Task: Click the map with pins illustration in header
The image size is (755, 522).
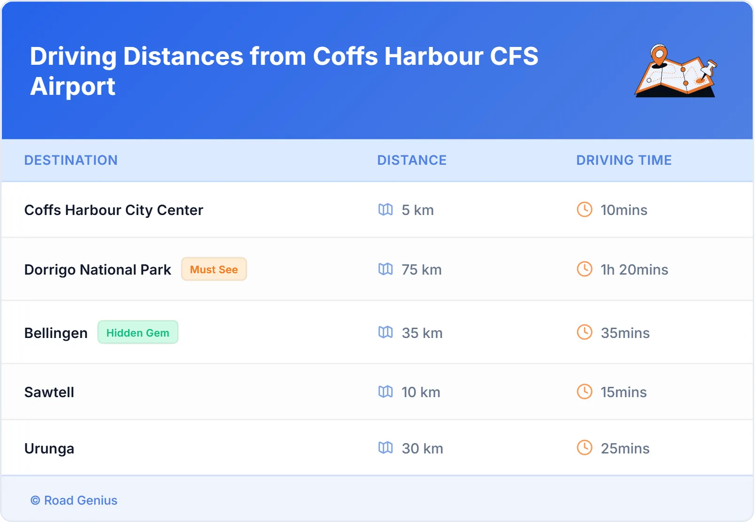Action: pos(676,71)
